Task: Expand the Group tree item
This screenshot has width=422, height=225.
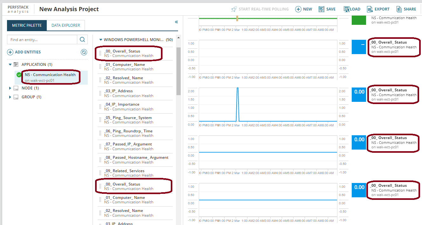Action: tap(10, 97)
